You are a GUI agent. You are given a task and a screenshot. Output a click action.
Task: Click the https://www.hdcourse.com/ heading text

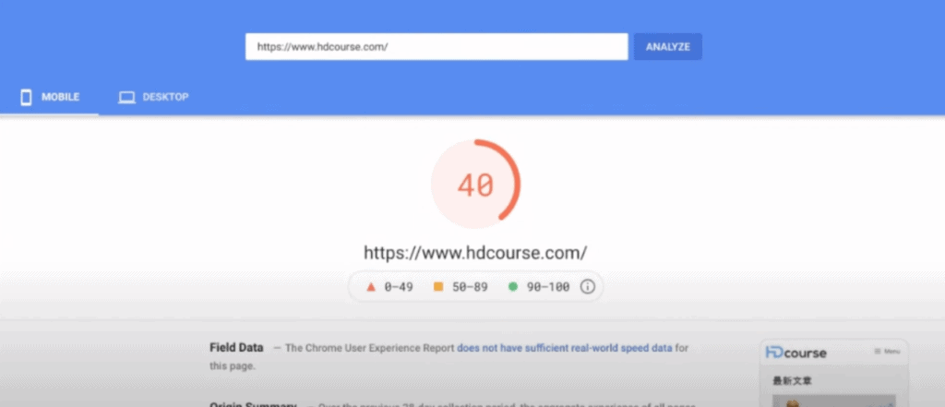pyautogui.click(x=475, y=253)
